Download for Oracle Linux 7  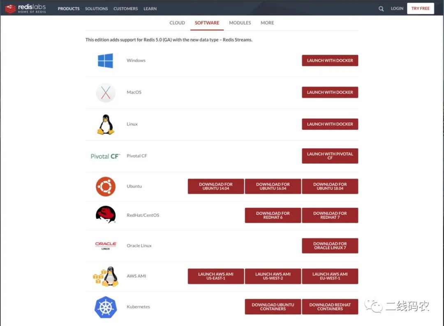pyautogui.click(x=330, y=245)
